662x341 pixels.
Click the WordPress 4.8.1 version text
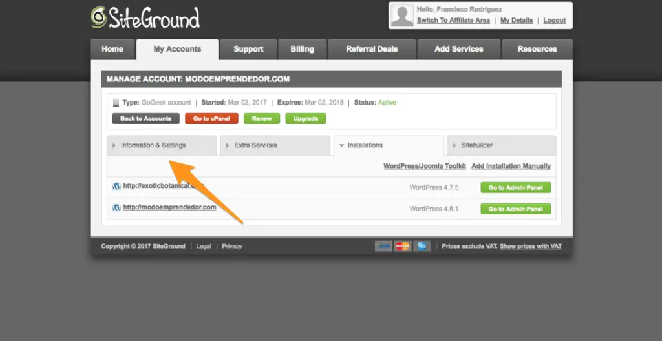click(x=434, y=209)
